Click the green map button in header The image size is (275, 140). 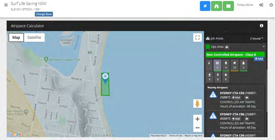228,6
